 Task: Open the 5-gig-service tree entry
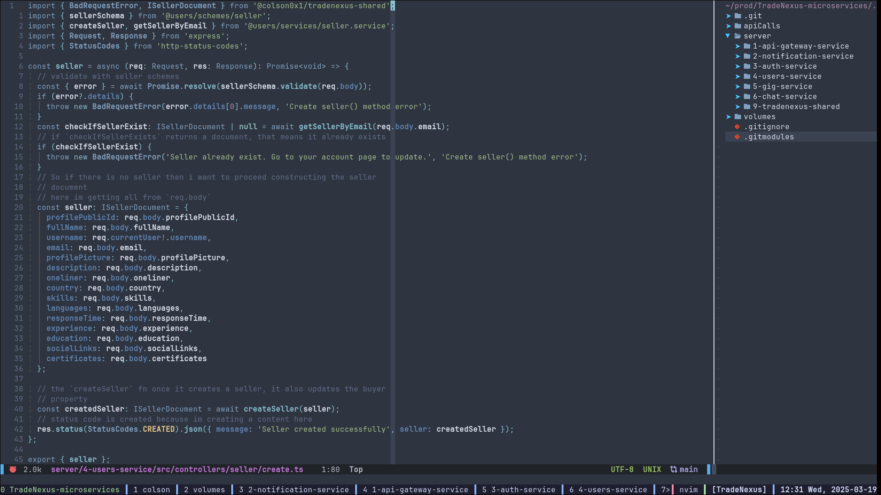[782, 87]
